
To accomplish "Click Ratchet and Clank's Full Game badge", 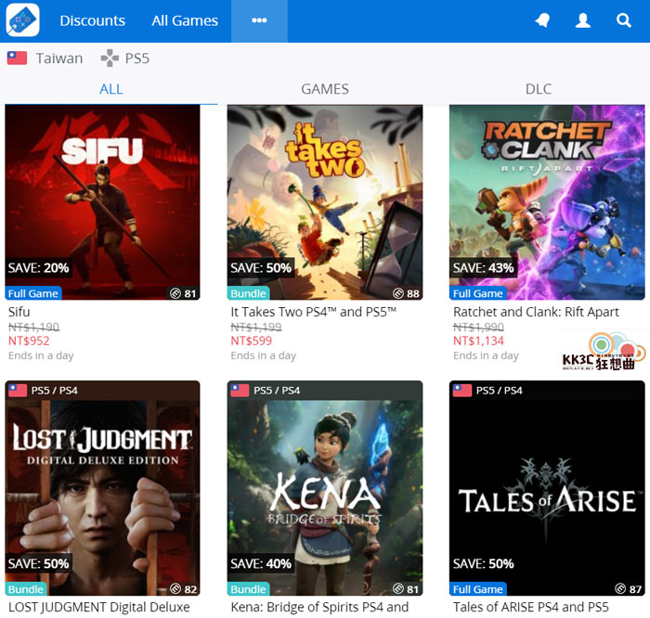I will 478,293.
